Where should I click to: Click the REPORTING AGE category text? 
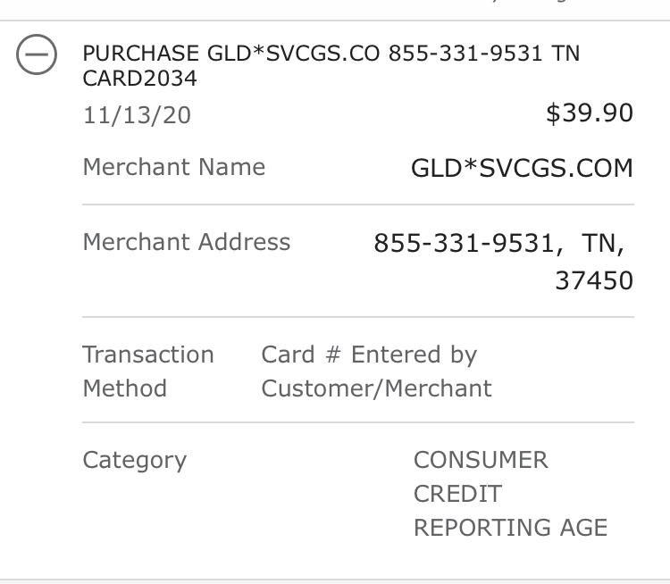[511, 527]
